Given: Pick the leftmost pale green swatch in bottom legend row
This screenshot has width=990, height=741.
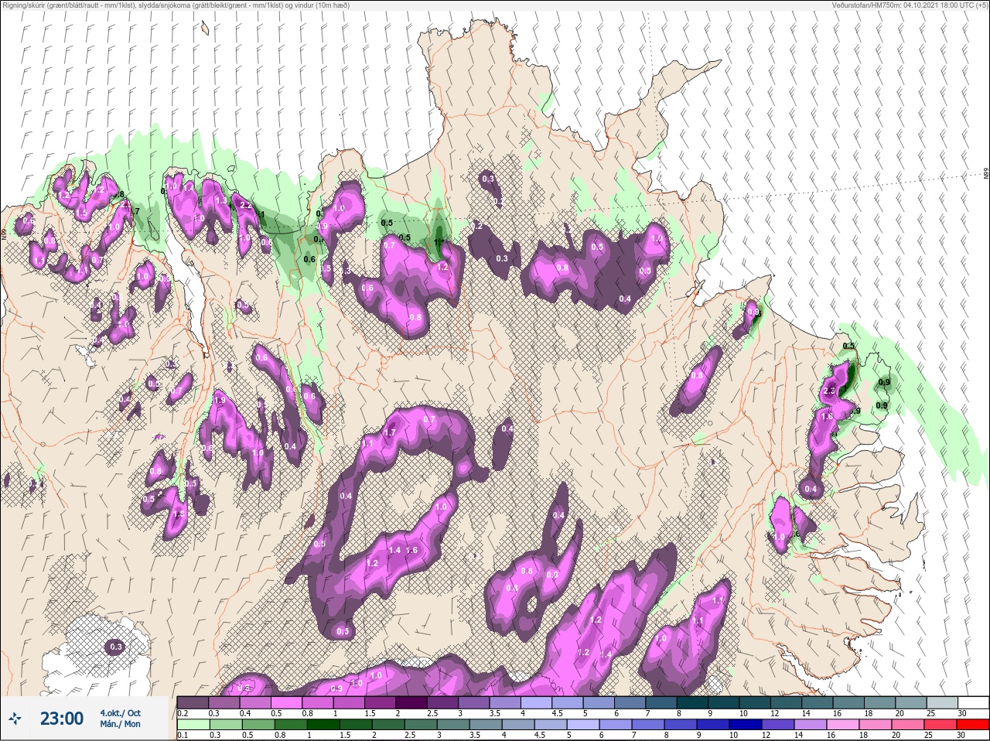Looking at the screenshot, I should (x=193, y=725).
